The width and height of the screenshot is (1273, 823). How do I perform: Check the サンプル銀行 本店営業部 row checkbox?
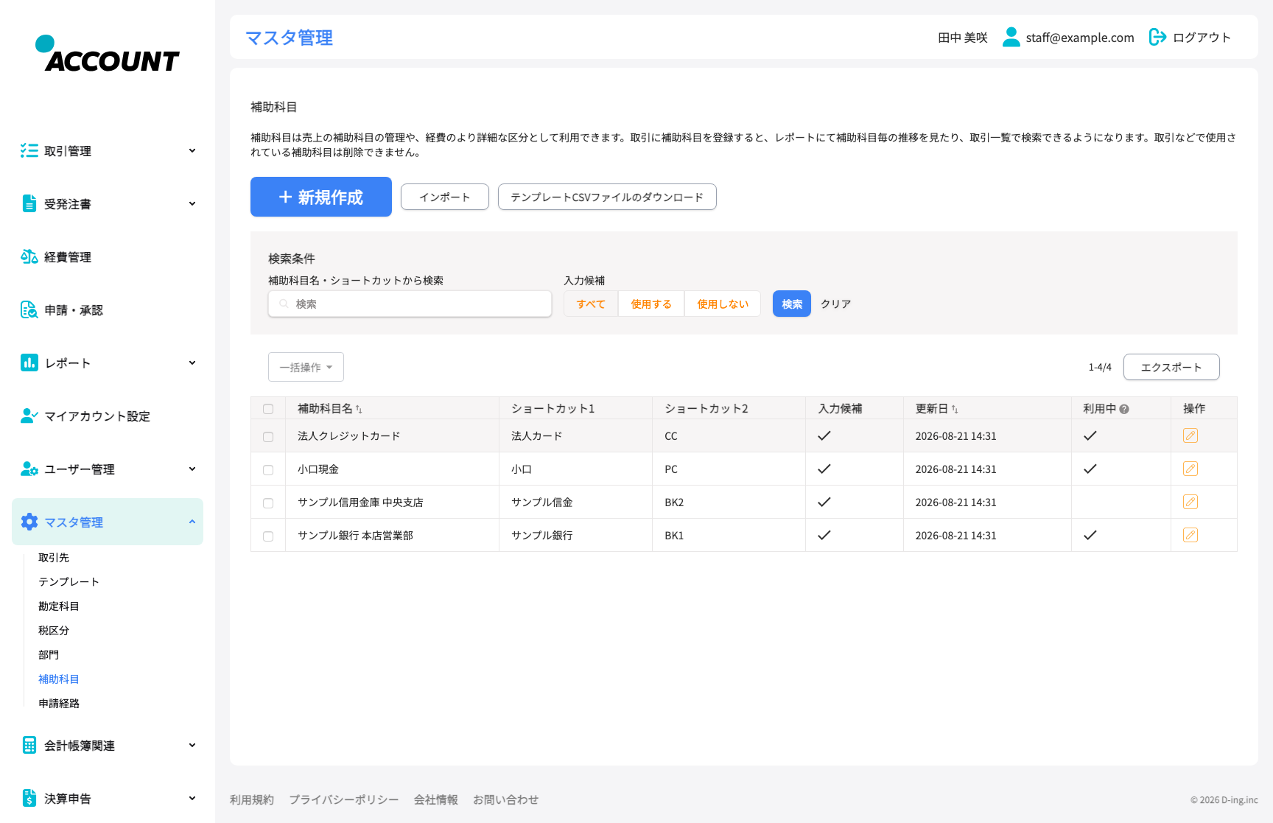[268, 536]
